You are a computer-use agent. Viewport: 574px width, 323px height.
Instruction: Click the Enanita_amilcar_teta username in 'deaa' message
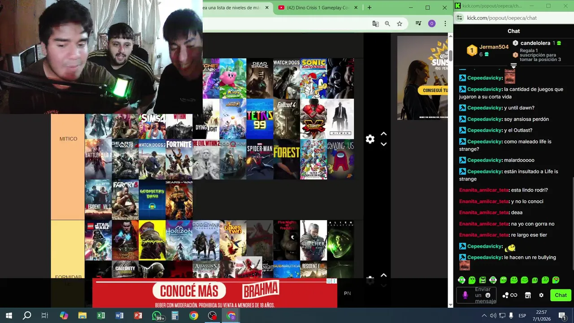pos(484,213)
